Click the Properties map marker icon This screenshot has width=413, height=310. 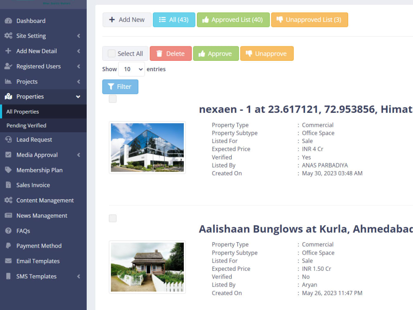click(x=8, y=96)
